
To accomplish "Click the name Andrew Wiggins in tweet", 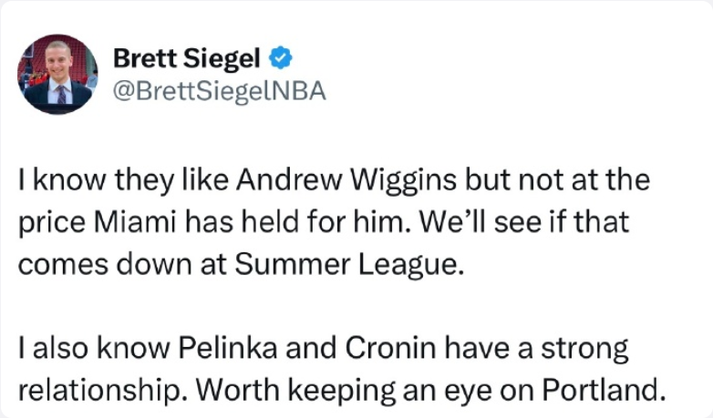I will (x=346, y=180).
